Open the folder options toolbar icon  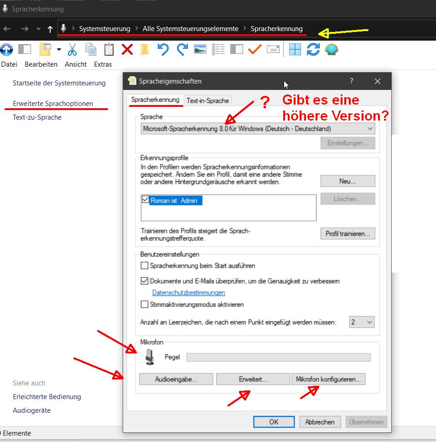click(x=45, y=49)
